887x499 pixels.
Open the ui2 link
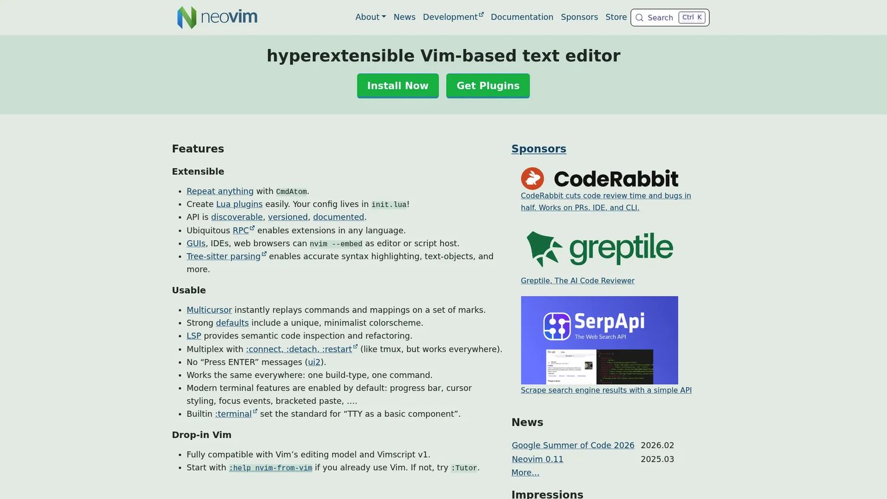(x=314, y=362)
